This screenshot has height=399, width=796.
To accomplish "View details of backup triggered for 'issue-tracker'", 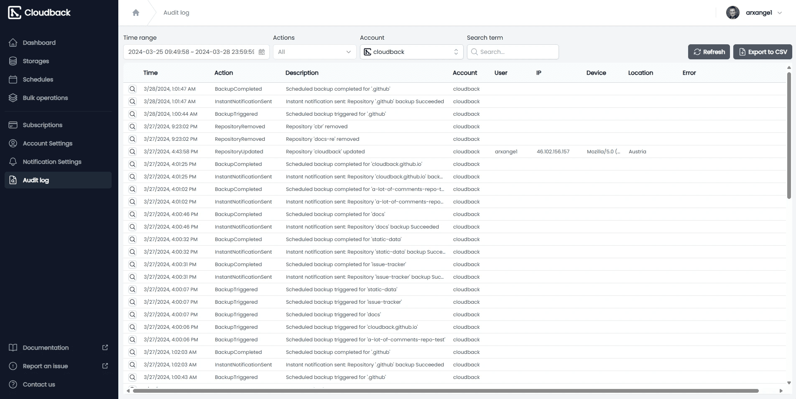I will [133, 302].
